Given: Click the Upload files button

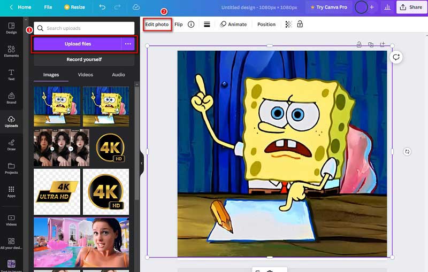Looking at the screenshot, I should pyautogui.click(x=78, y=44).
